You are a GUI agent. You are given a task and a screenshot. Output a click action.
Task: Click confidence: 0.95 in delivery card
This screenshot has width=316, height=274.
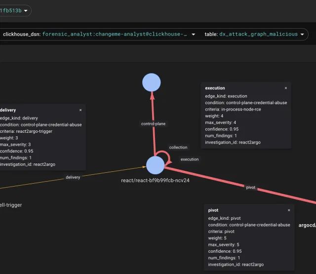[17, 151]
